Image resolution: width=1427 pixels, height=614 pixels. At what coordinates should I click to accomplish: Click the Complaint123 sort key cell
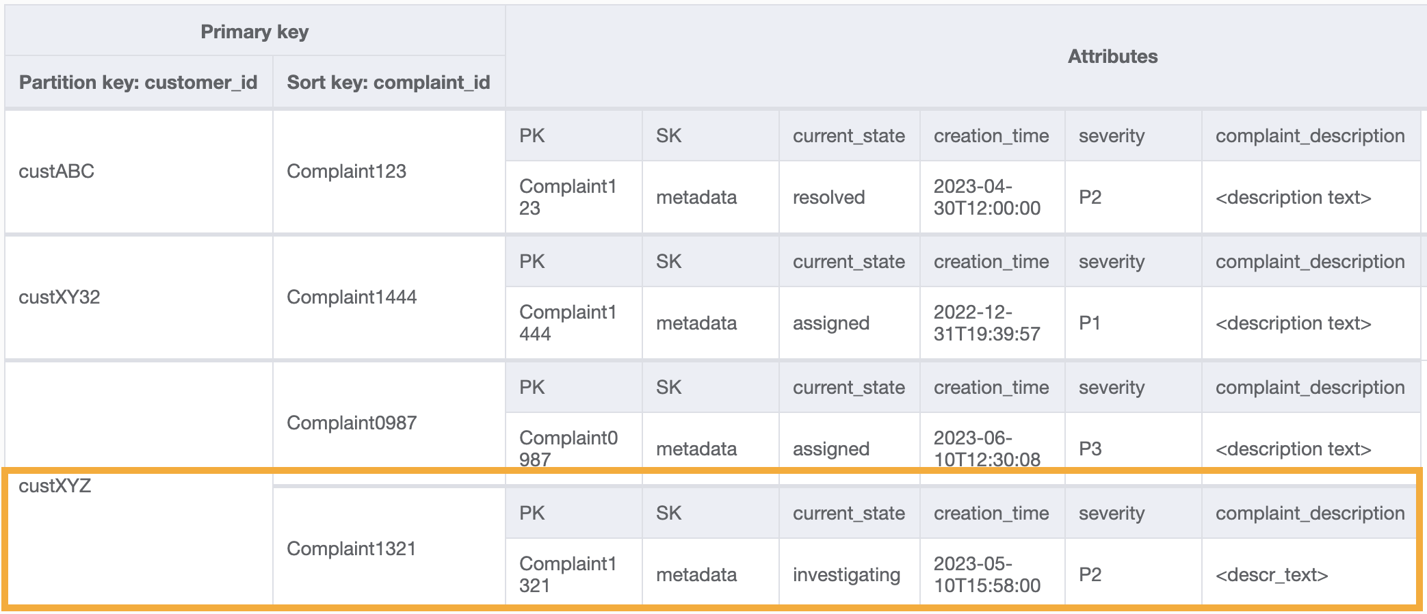346,172
